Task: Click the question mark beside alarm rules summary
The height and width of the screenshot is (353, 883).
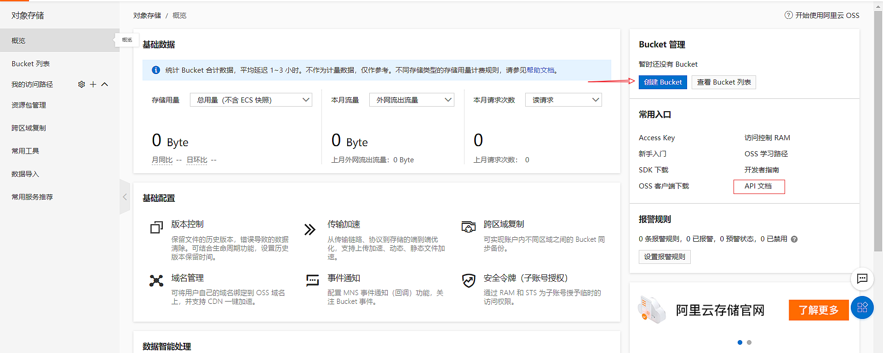Action: pos(794,239)
